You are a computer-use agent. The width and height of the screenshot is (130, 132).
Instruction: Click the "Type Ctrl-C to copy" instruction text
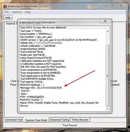click(x=43, y=27)
